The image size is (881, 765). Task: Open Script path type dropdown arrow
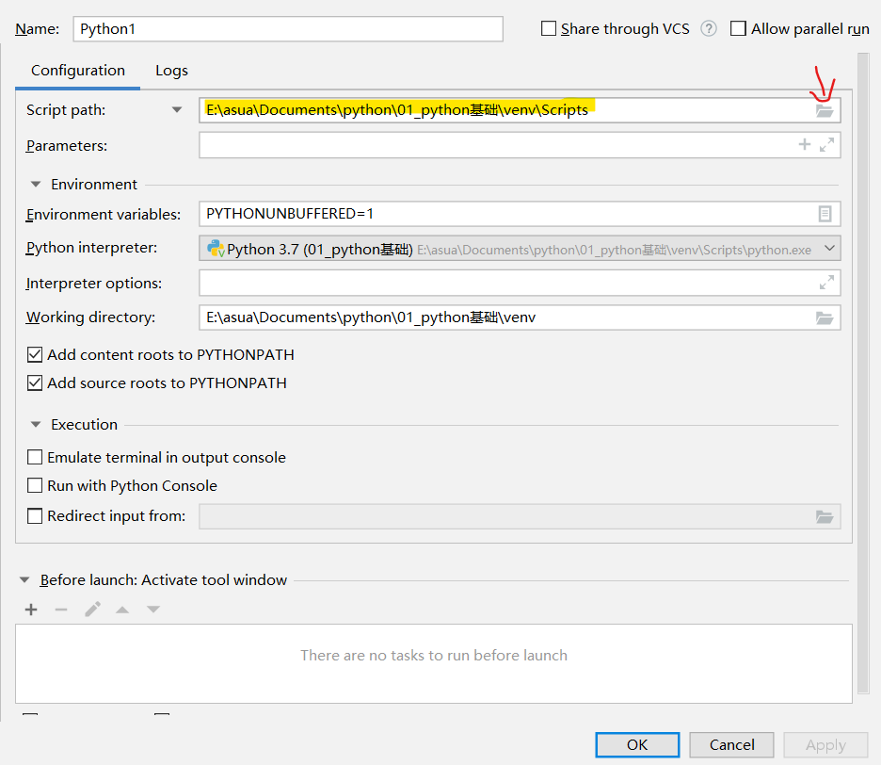click(177, 109)
